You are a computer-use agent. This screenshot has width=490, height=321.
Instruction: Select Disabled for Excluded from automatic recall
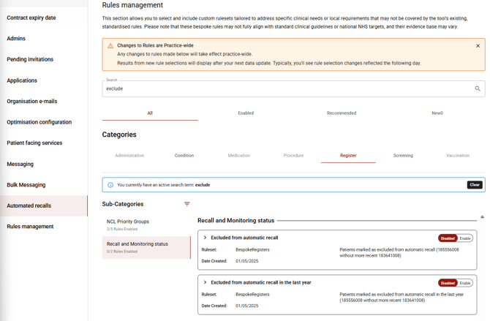[448, 238]
